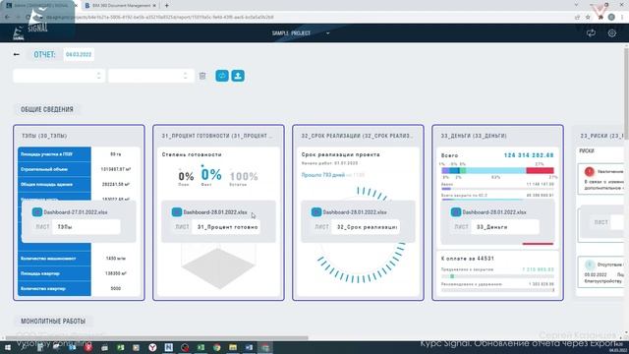Click the sync icon in the header bar
The width and height of the screenshot is (629, 354).
(591, 33)
